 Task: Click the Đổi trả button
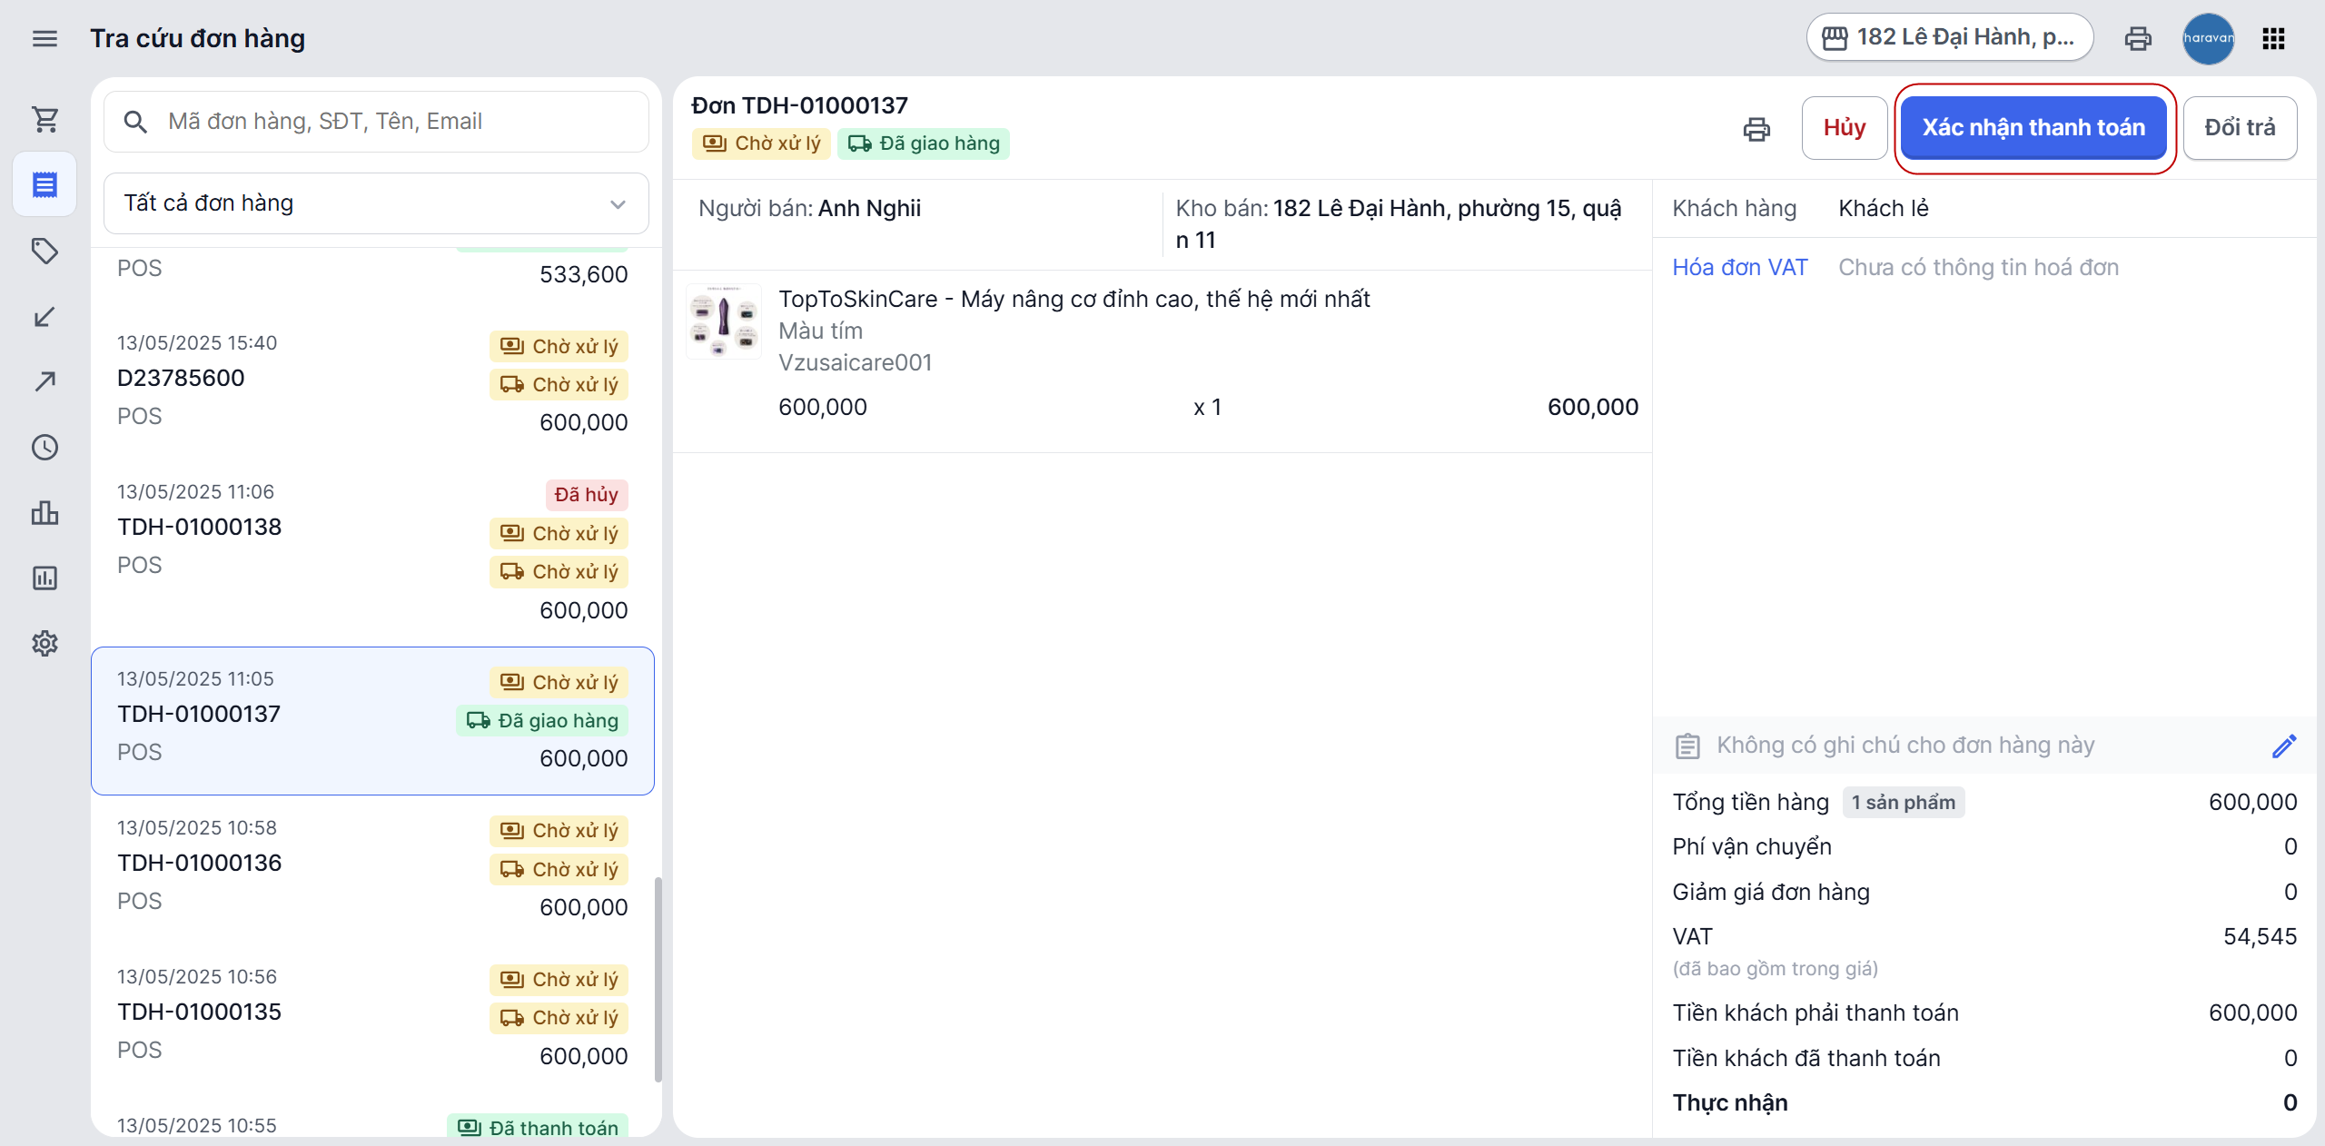(2239, 128)
